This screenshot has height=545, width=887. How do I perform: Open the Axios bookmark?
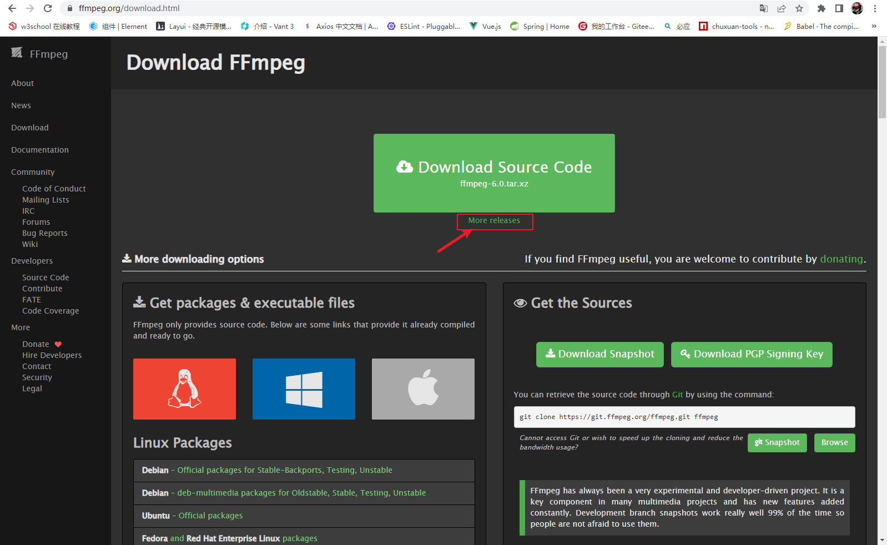click(x=341, y=26)
